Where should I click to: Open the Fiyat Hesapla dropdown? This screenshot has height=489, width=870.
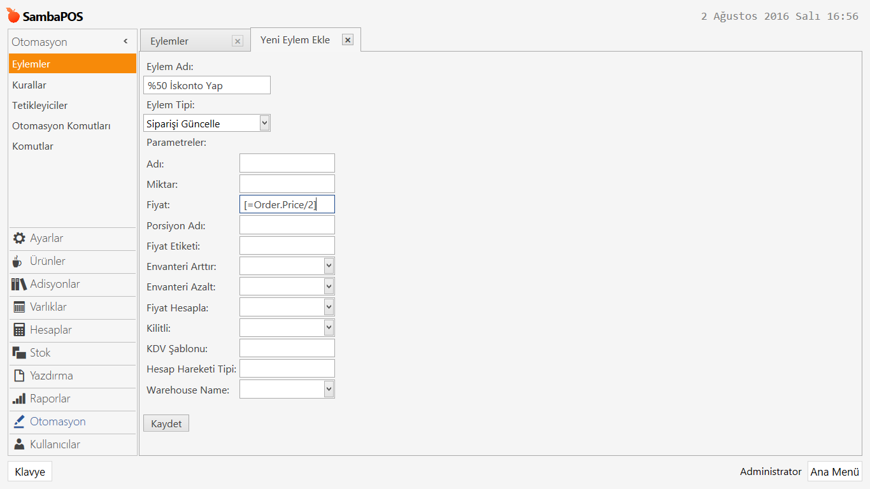(329, 307)
